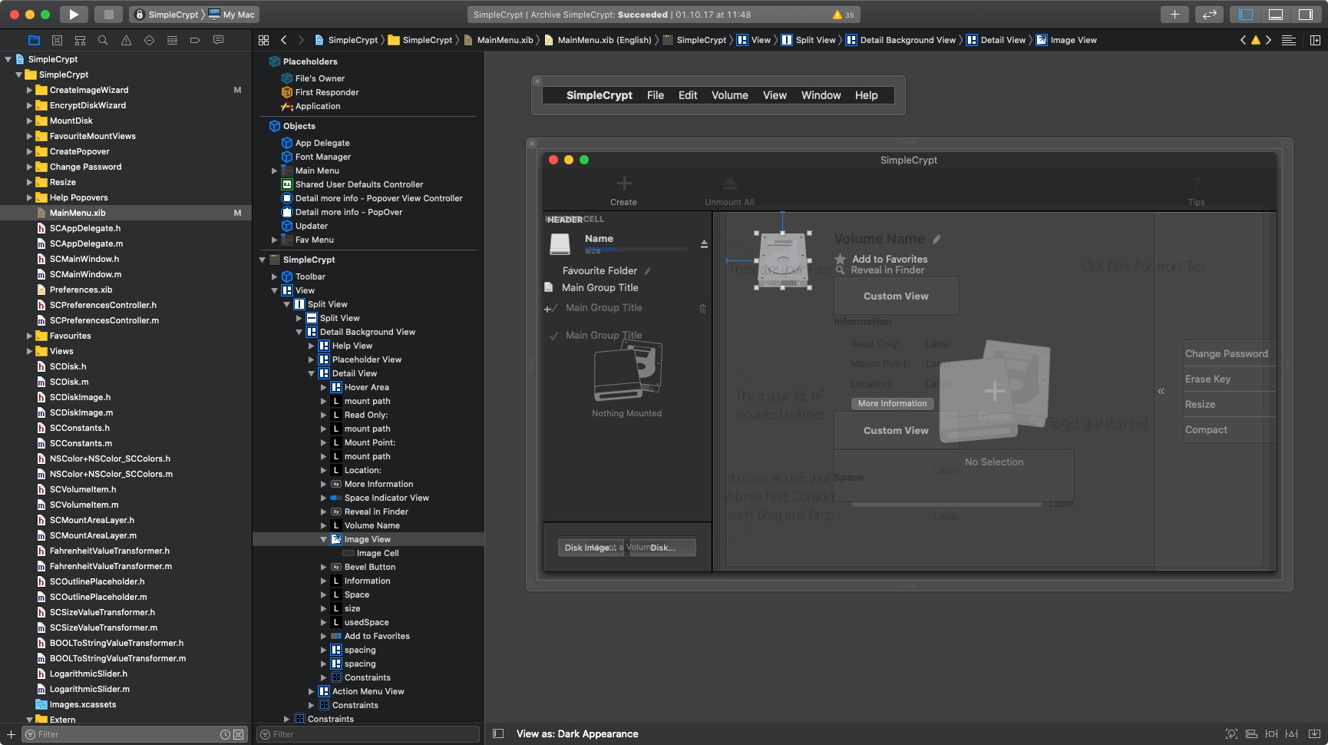Click the yellow warning count in activity bar
This screenshot has width=1328, height=745.
(844, 15)
